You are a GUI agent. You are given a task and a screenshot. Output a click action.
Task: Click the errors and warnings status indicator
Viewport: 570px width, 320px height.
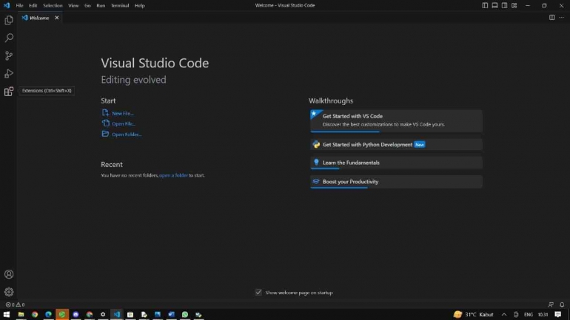[x=15, y=304]
